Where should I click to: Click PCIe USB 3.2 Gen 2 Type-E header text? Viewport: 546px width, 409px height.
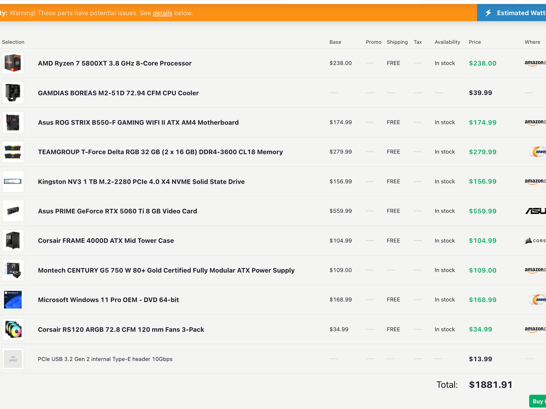105,359
